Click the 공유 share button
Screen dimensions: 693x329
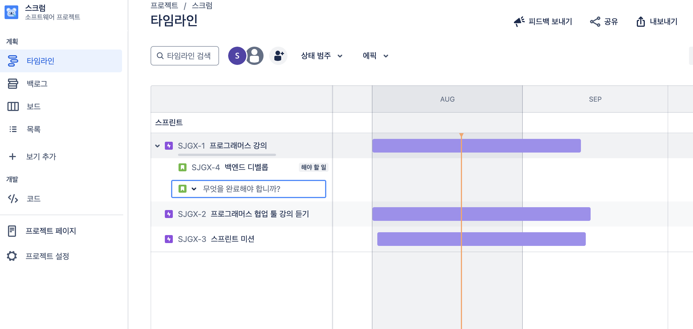(x=604, y=22)
